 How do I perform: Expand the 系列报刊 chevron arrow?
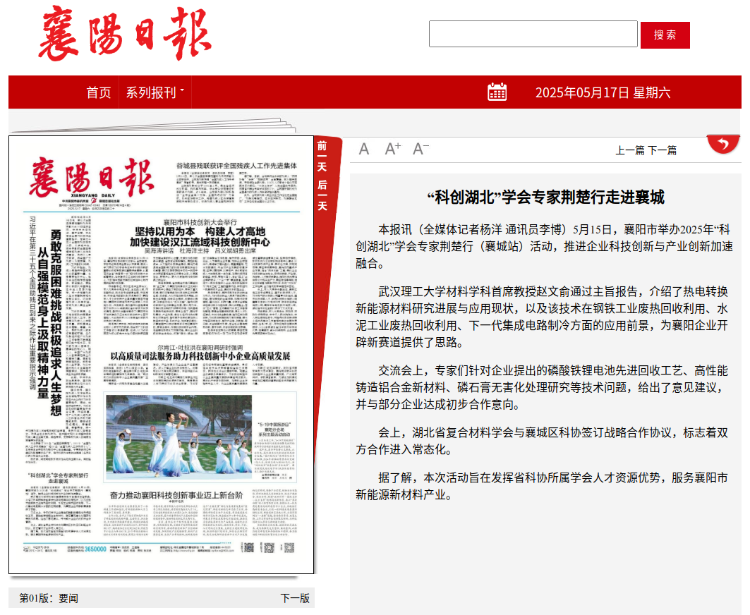pos(182,90)
